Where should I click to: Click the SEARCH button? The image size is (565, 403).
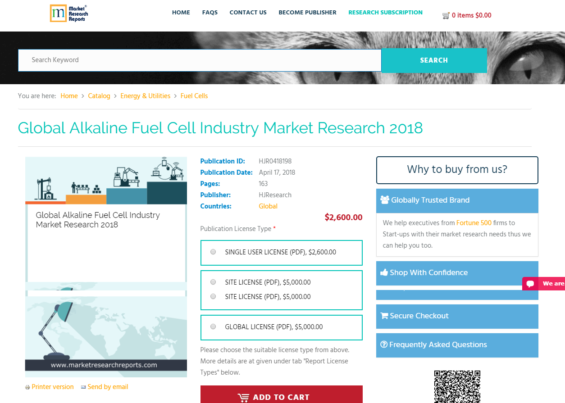click(x=433, y=60)
